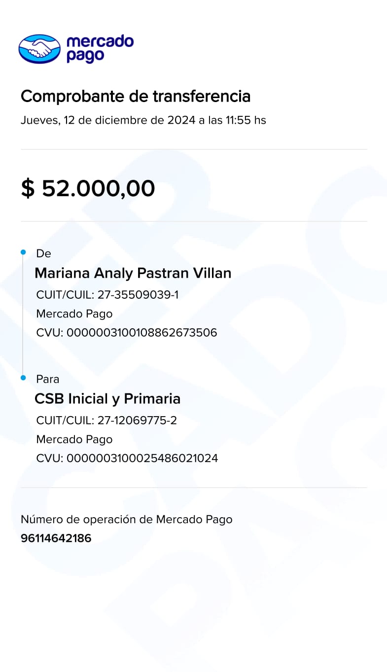This screenshot has height=672, width=387.
Task: Click the recipient CUIT/CUIL 27-12069775-2
Action: pyautogui.click(x=106, y=421)
